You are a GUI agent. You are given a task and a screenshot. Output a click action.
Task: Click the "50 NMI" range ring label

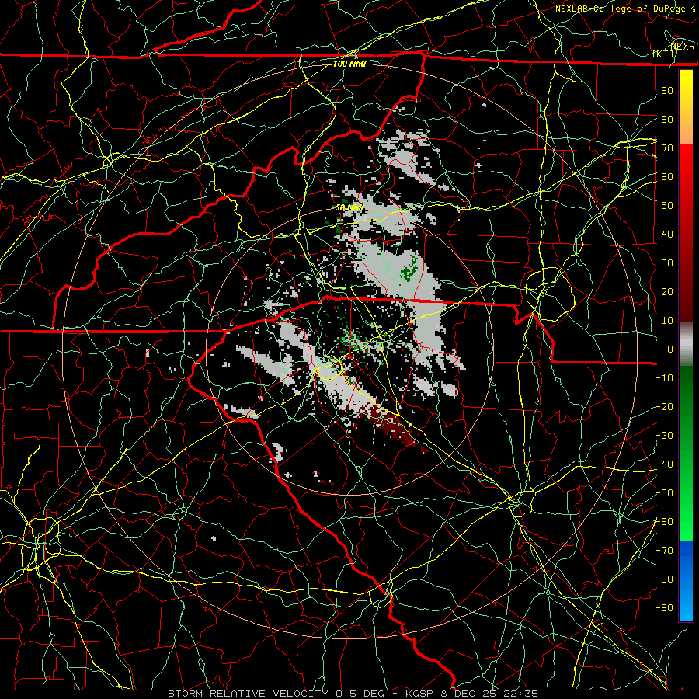[349, 207]
